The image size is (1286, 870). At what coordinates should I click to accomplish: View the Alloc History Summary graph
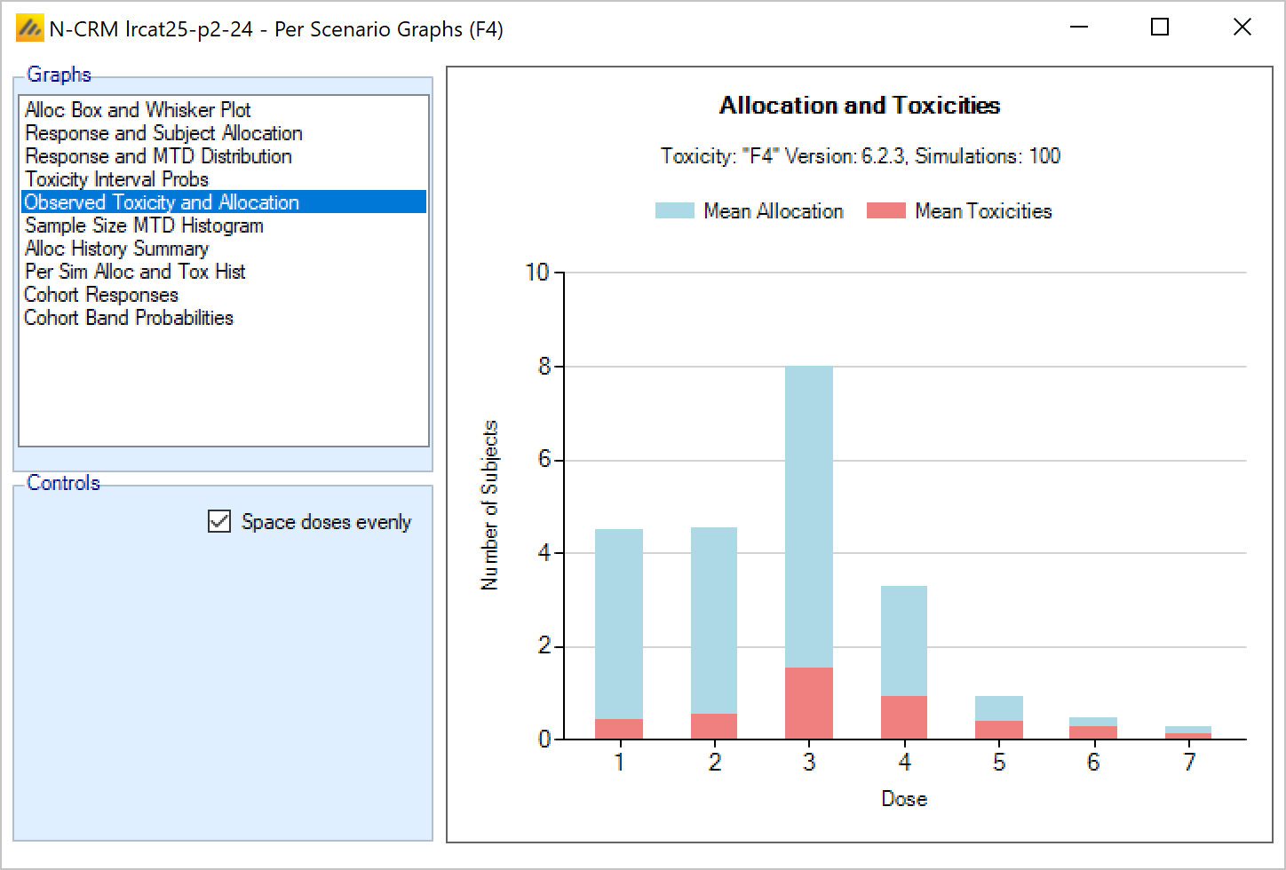(x=116, y=249)
